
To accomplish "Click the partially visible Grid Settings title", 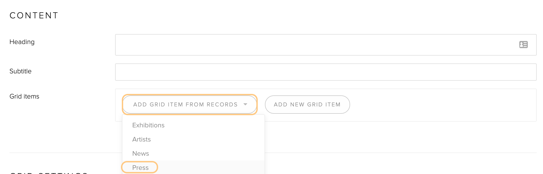I will pyautogui.click(x=49, y=173).
